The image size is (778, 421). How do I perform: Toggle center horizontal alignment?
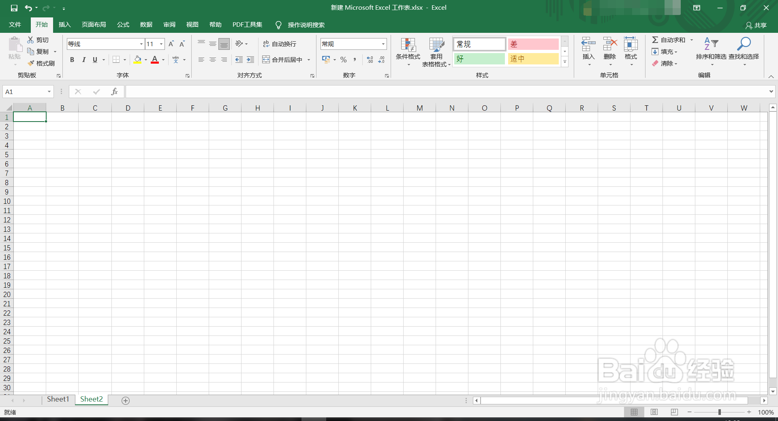pyautogui.click(x=213, y=60)
